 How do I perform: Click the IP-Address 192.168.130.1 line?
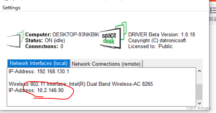click(39, 72)
